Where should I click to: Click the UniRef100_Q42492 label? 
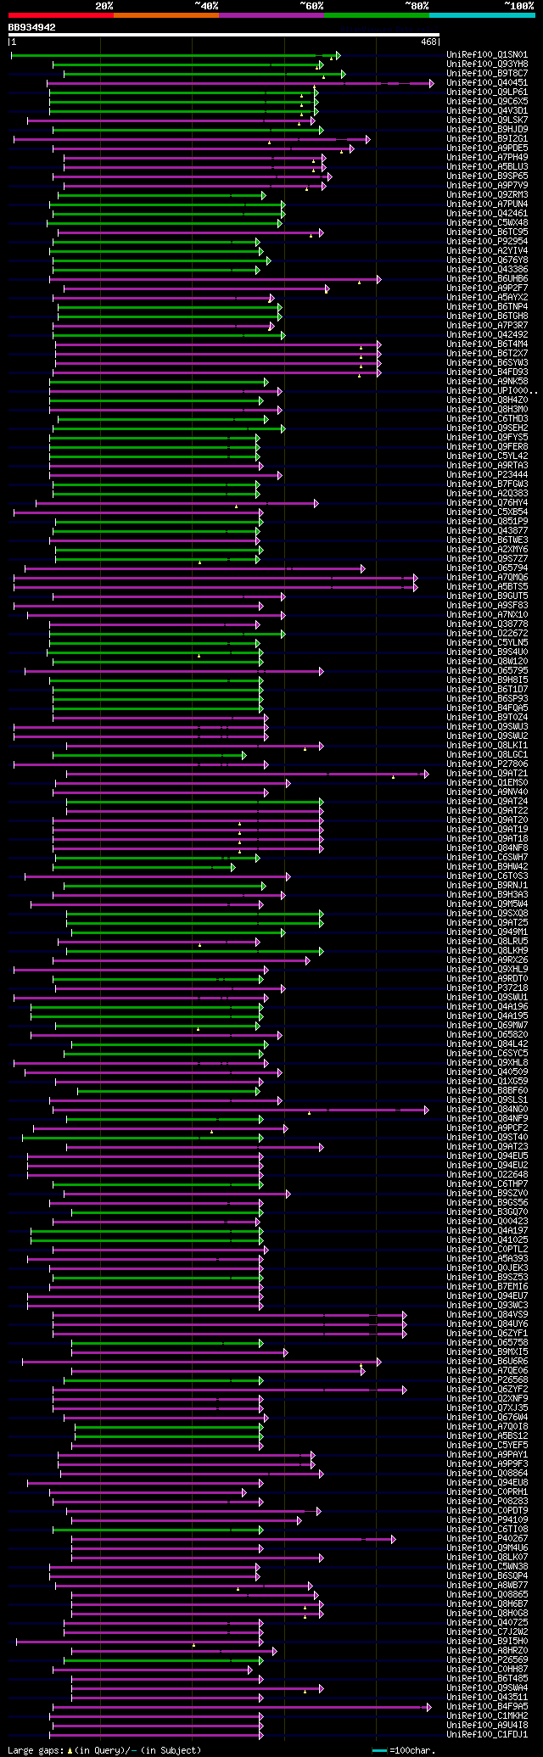[487, 334]
